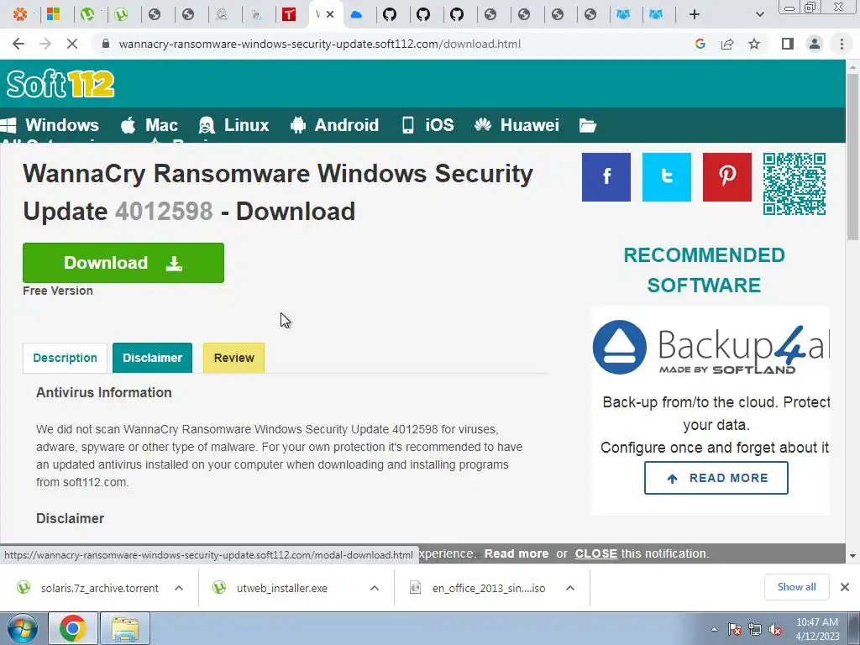Click the Action Center flag icon
This screenshot has width=860, height=645.
(735, 630)
